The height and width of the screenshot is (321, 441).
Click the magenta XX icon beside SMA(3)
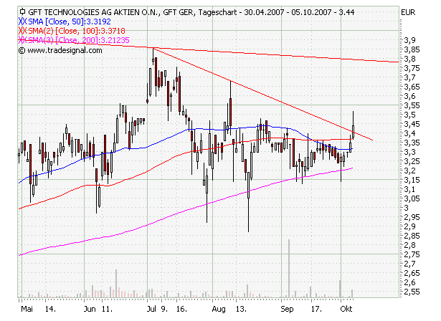click(x=22, y=40)
